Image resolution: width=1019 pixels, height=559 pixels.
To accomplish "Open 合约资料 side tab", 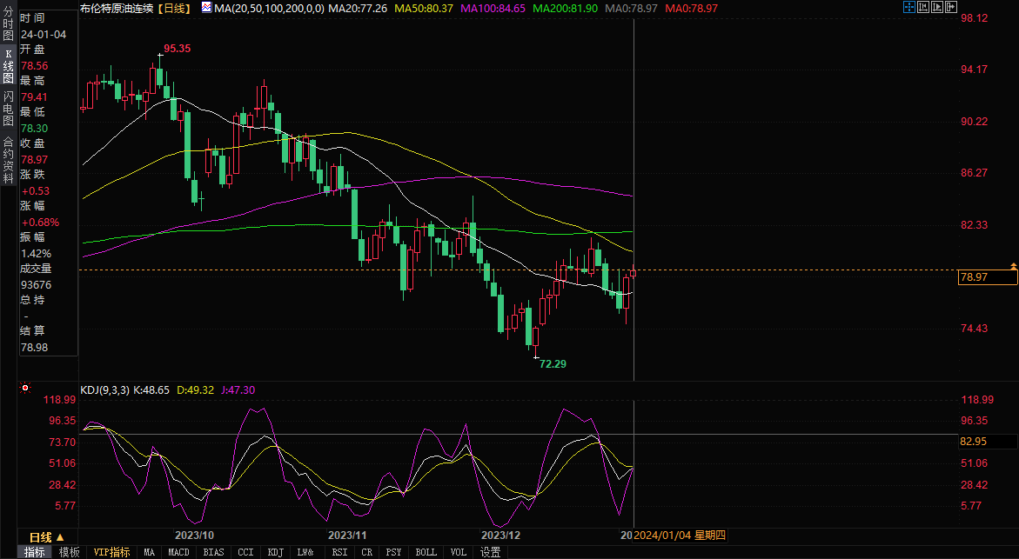I will 8,153.
